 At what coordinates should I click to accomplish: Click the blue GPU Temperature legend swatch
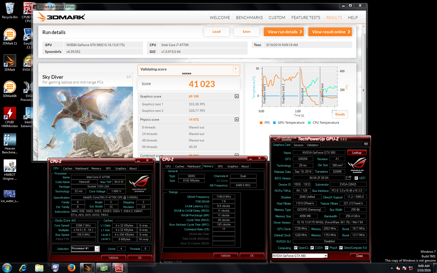pos(274,123)
